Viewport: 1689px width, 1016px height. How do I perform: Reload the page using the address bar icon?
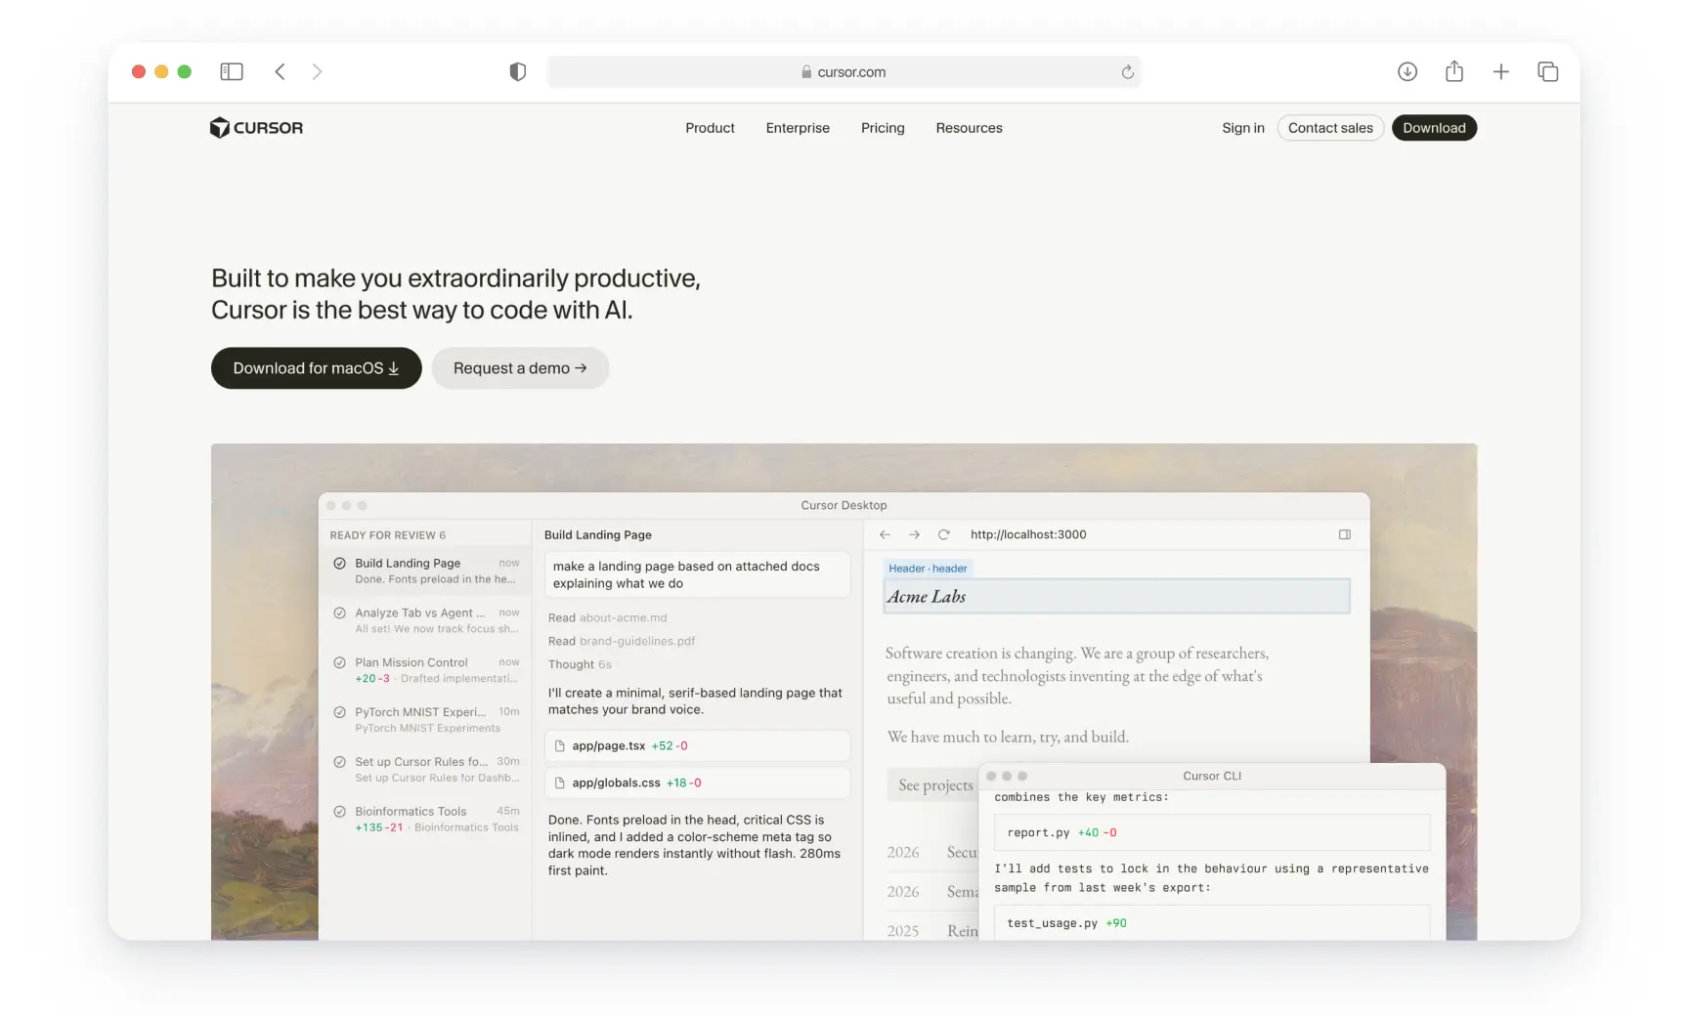tap(1127, 71)
